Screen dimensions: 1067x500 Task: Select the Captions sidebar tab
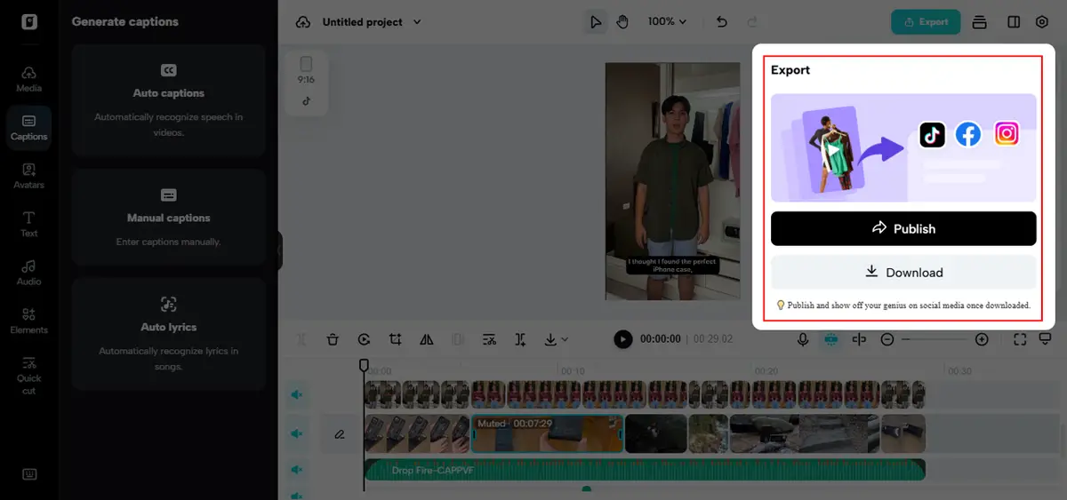28,127
